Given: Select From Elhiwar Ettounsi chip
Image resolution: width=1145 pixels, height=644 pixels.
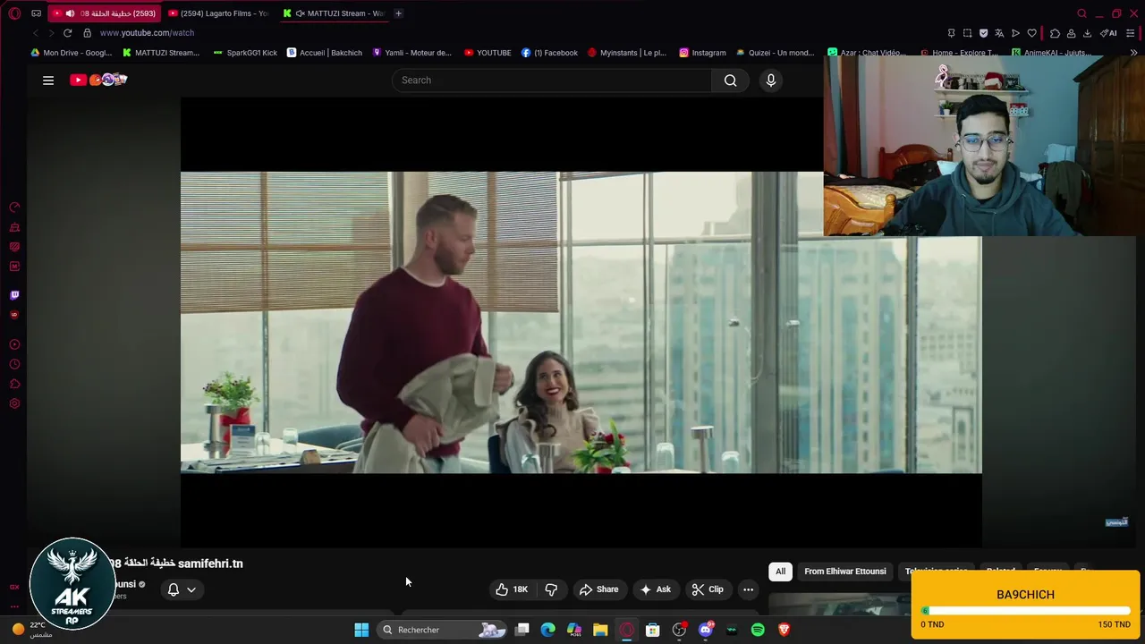Looking at the screenshot, I should [845, 572].
